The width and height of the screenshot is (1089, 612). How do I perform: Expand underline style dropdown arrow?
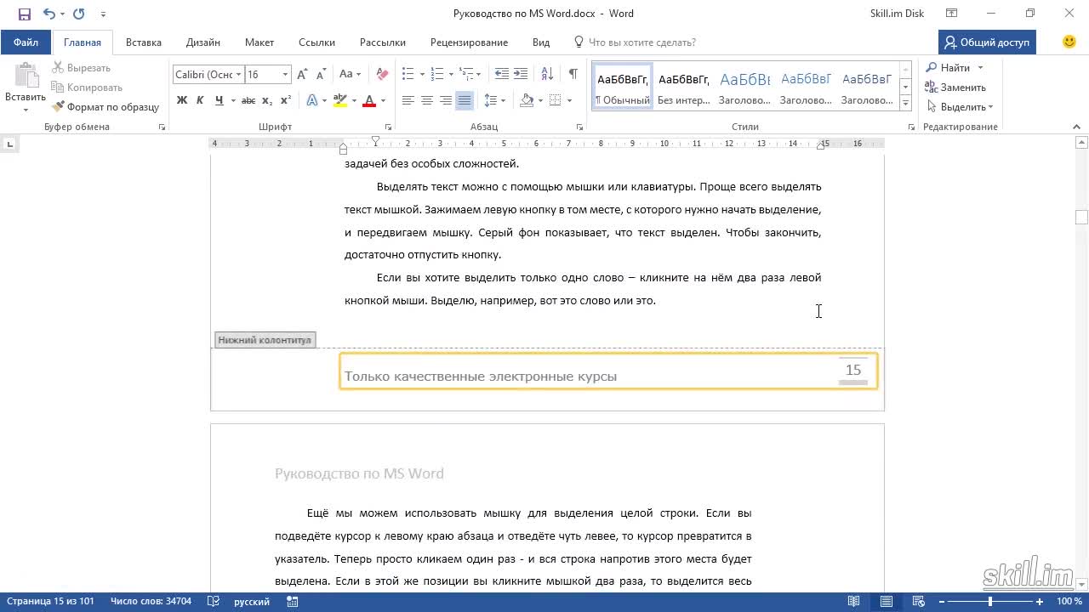(233, 100)
